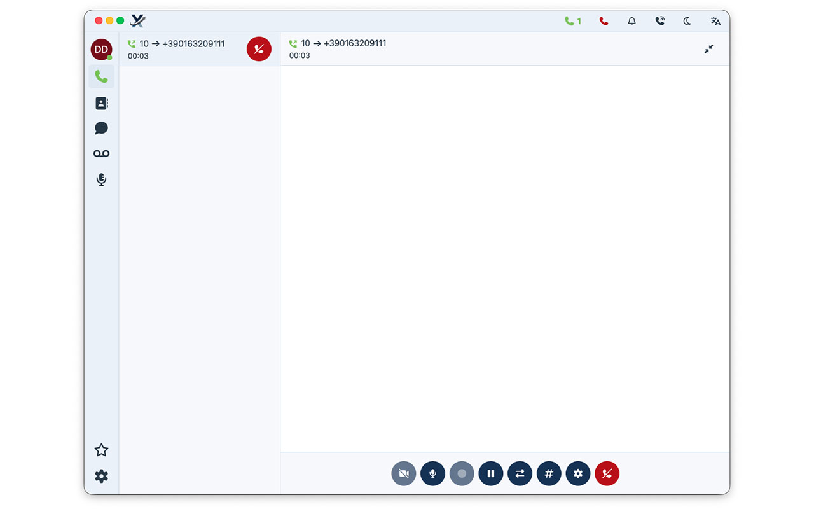This screenshot has height=509, width=814.
Task: Select the 10 → +390163209111 call in list
Action: pos(199,49)
